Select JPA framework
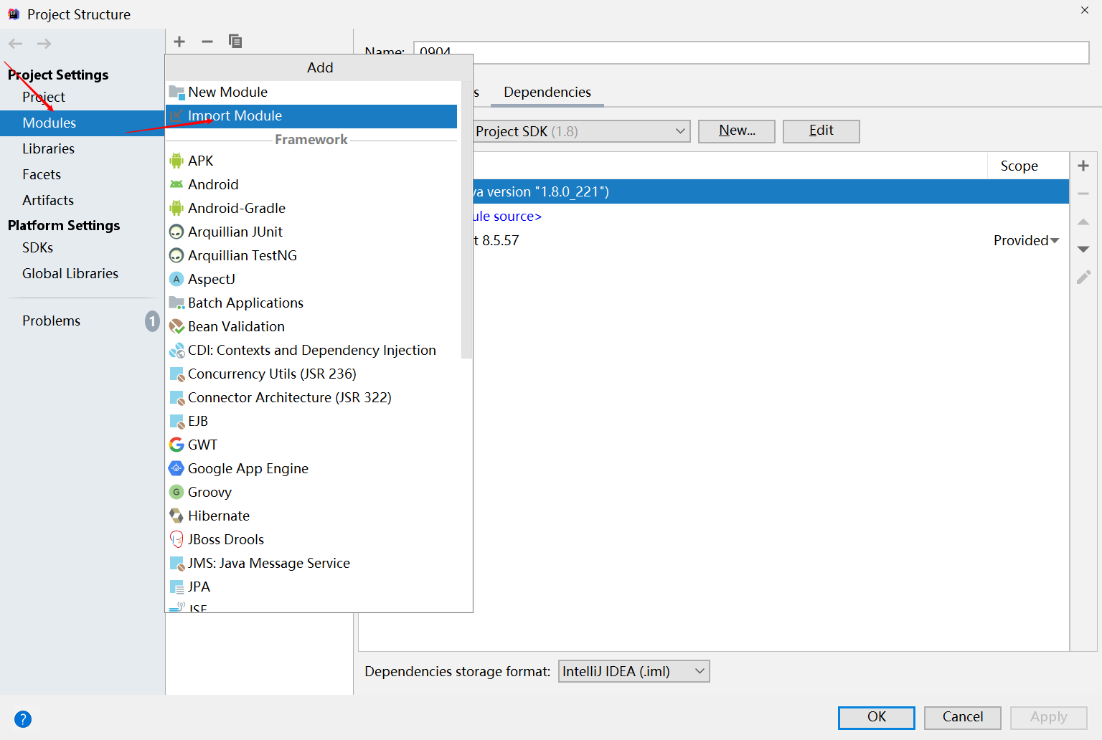The width and height of the screenshot is (1102, 740). click(311, 587)
